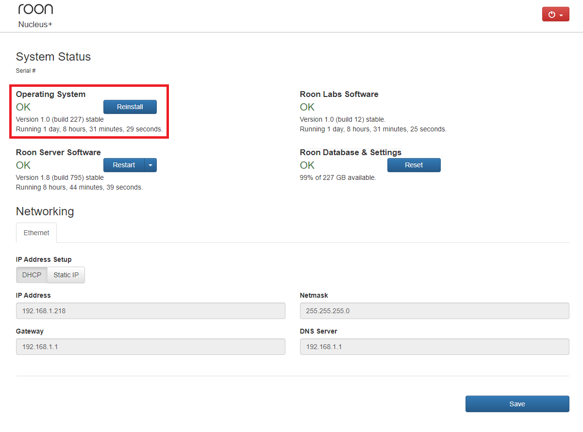
Task: Save the networking configuration
Action: point(517,403)
